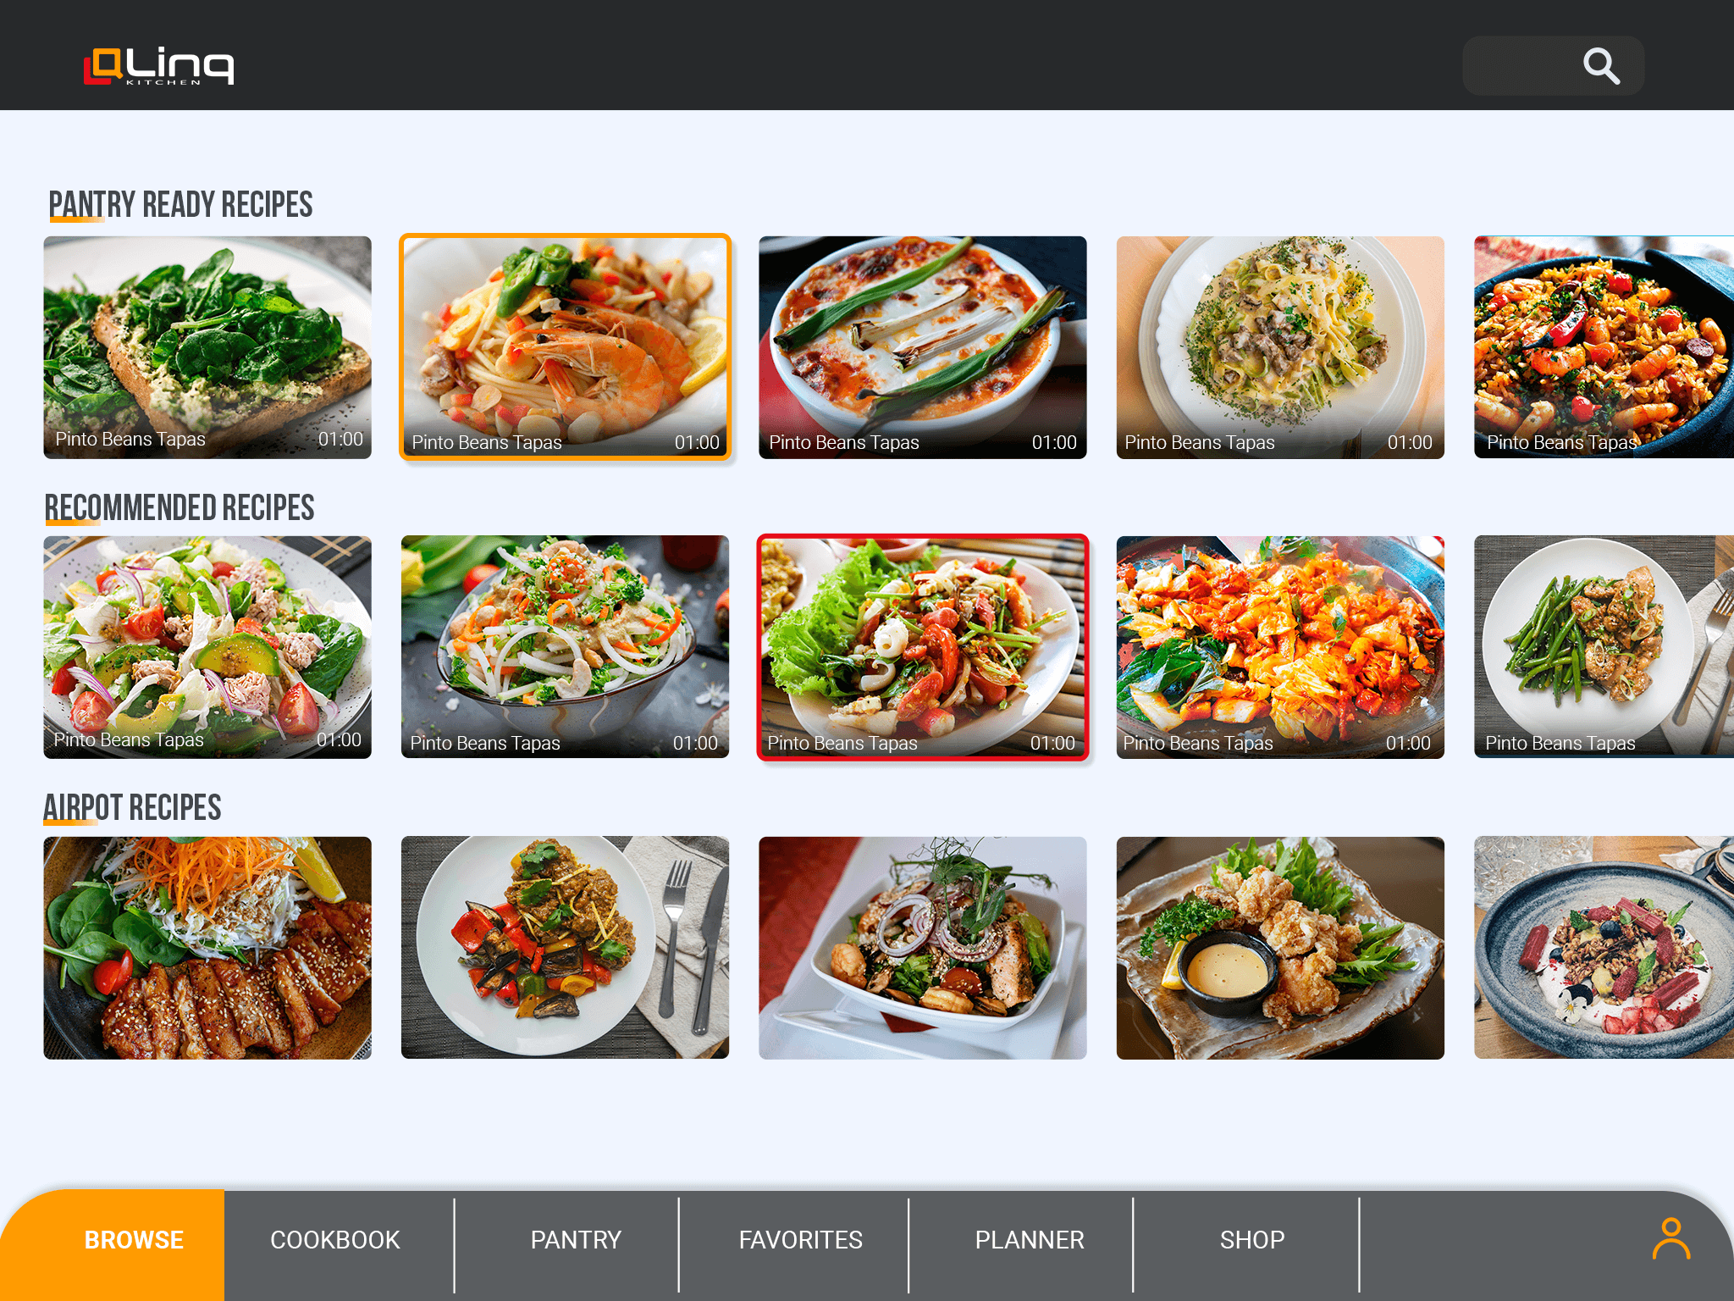Click the Pantry Ready Recipes heading
Viewport: 1734px width, 1301px height.
tap(180, 205)
